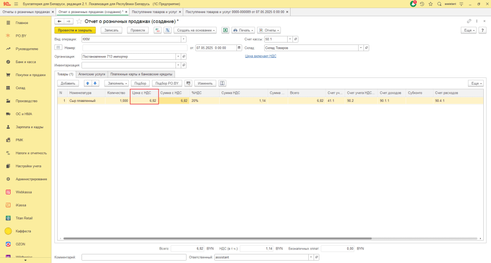The height and width of the screenshot is (263, 491).
Task: Open help with the question mark button
Action: click(x=482, y=30)
